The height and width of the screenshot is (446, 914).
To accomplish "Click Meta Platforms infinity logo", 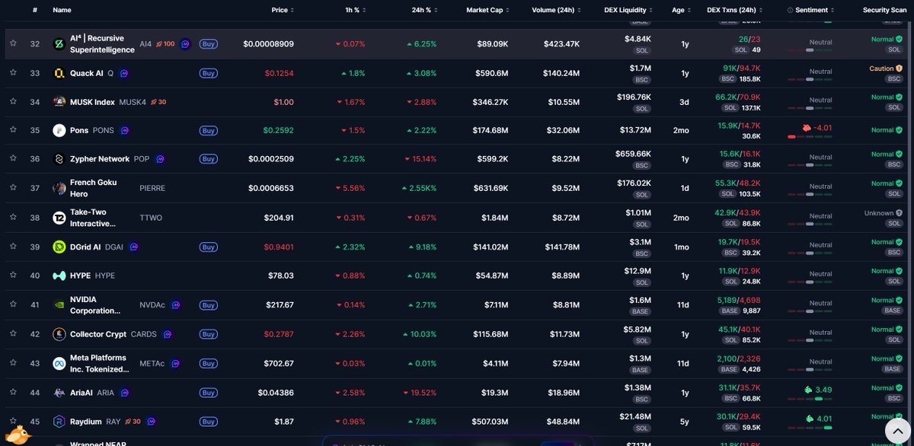I will click(x=59, y=364).
